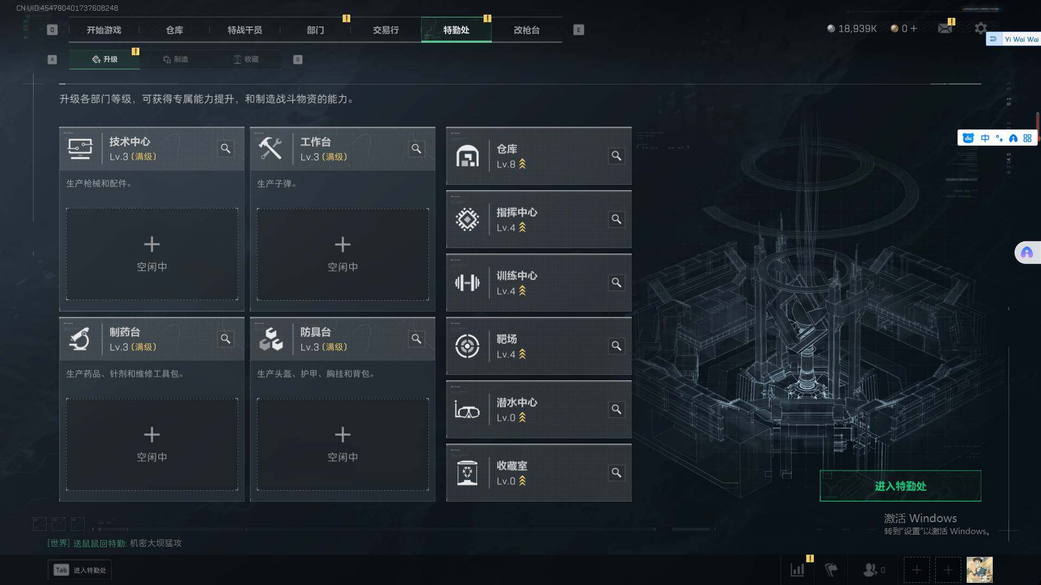
Task: Add production in 制药台 idle slot
Action: point(152,444)
